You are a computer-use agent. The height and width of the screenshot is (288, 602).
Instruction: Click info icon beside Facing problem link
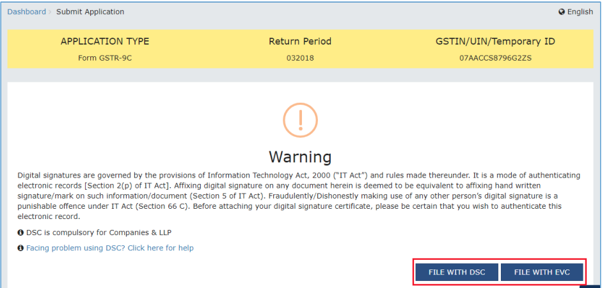20,248
